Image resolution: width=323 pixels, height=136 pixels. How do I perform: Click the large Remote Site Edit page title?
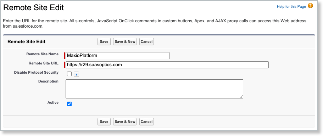[x=34, y=8]
